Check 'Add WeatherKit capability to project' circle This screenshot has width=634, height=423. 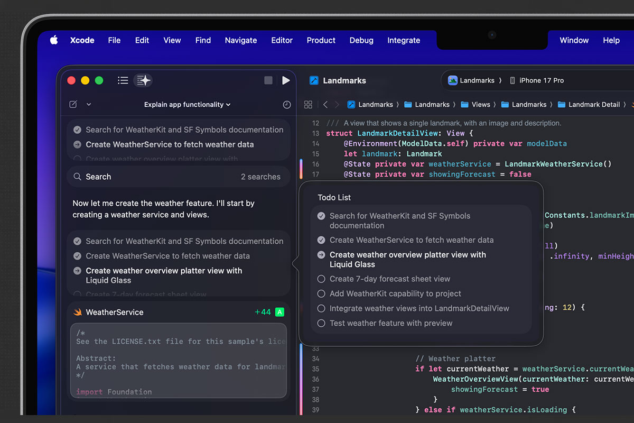pyautogui.click(x=321, y=293)
